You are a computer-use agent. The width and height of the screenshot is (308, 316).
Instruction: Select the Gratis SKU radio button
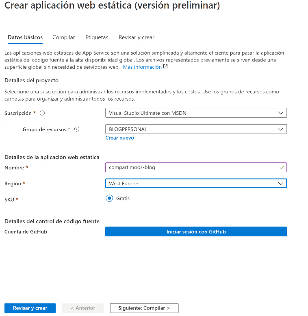pyautogui.click(x=109, y=198)
